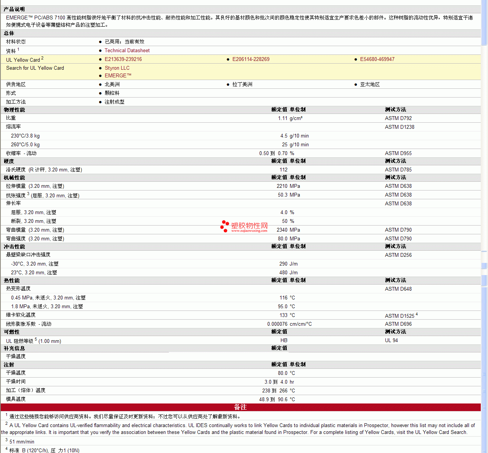Screen dimensions: 488x453
Task: Click the 热变形温度 row label
Action: (x=18, y=289)
